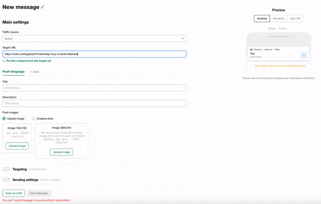Focus the Title input field
321x204 pixels.
[x=94, y=88]
